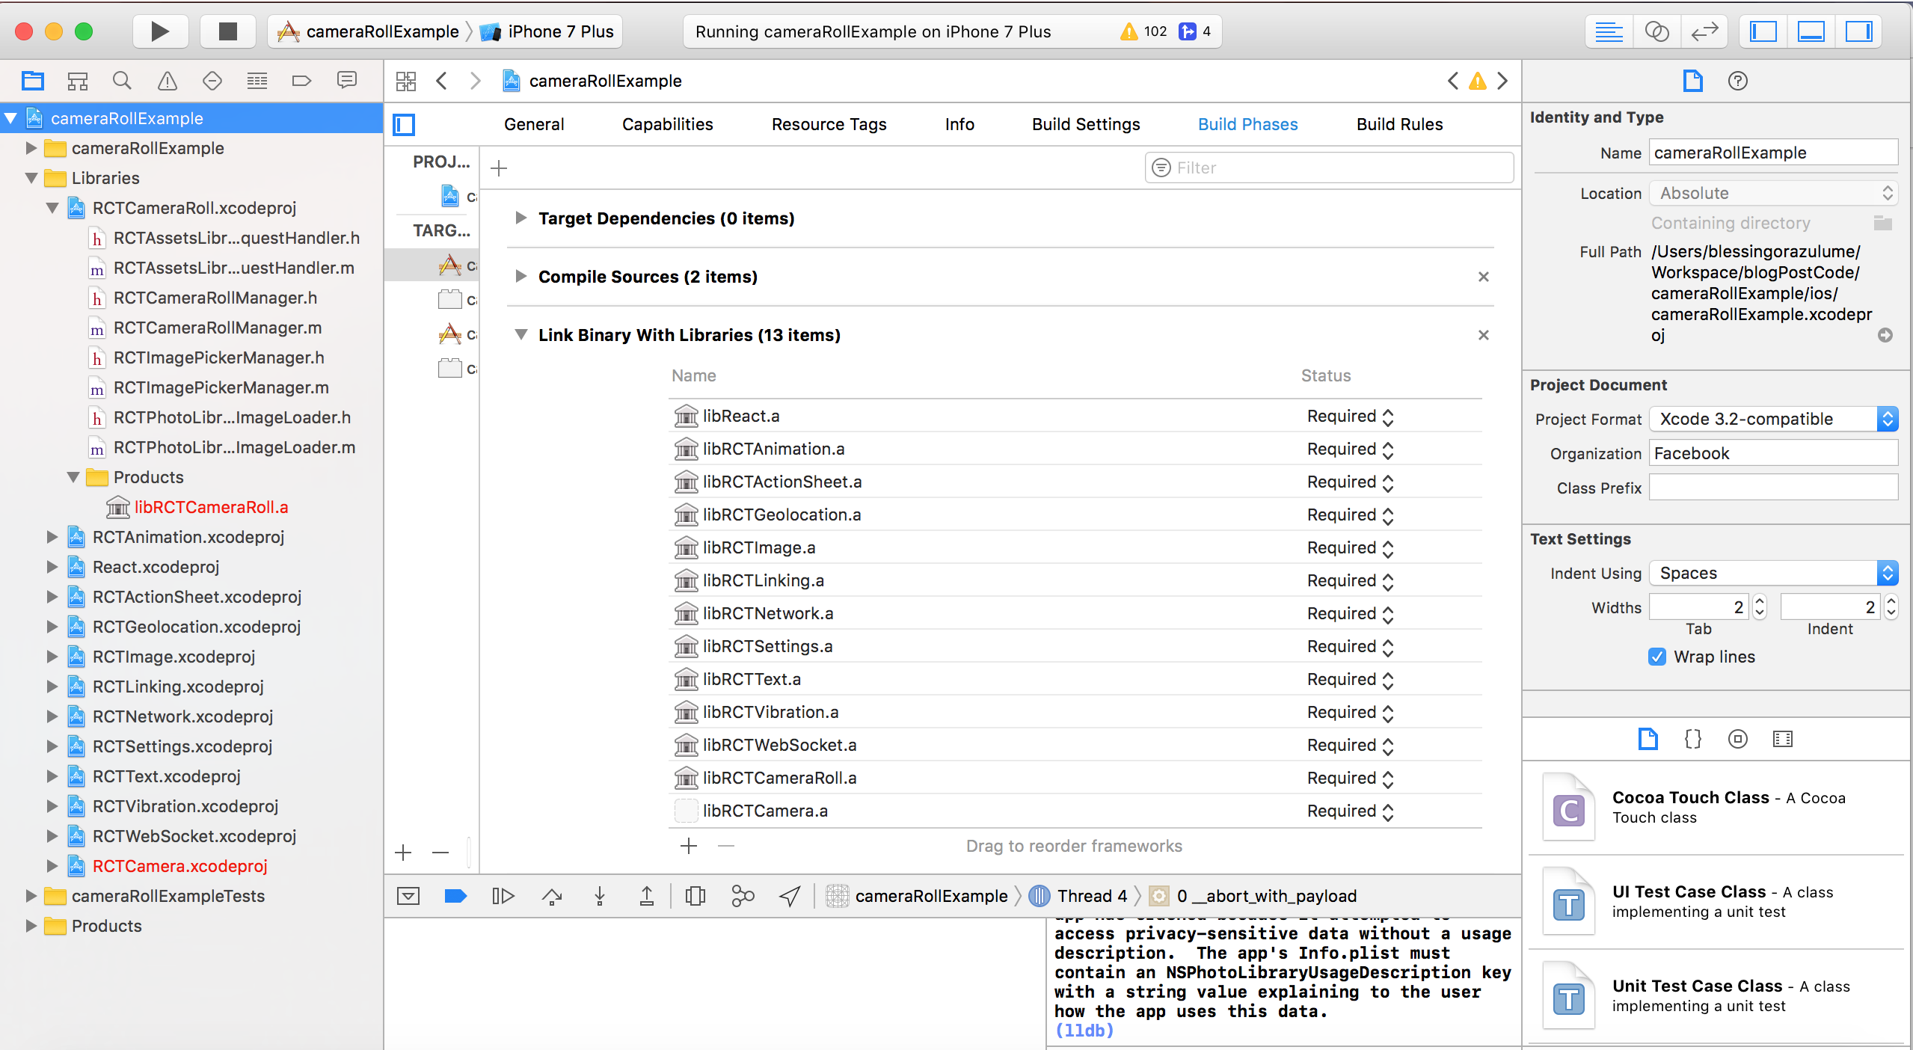This screenshot has width=1913, height=1050.
Task: Open the Project Format dropdown
Action: [x=1772, y=419]
